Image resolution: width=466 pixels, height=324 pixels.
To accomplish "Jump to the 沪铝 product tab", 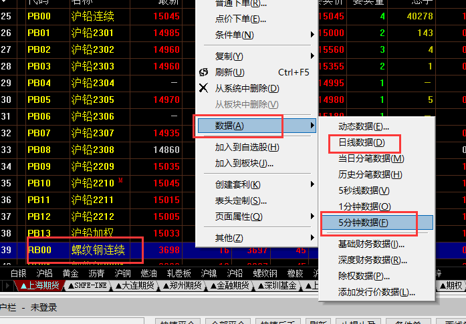I will coord(44,273).
